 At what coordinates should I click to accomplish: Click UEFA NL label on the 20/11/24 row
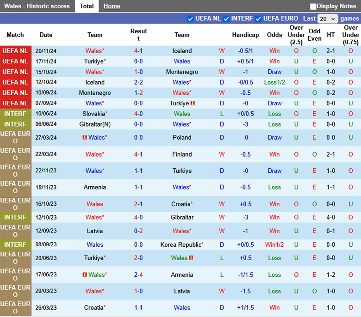pyautogui.click(x=15, y=51)
